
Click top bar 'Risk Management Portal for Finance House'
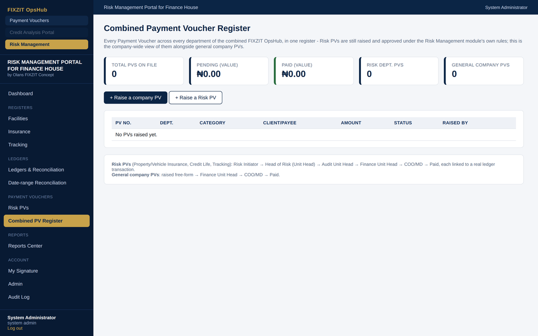click(151, 8)
